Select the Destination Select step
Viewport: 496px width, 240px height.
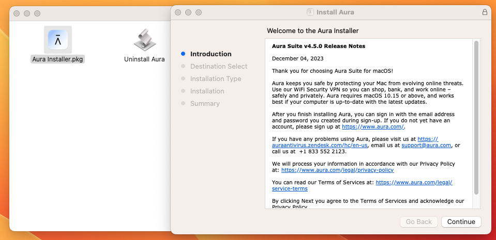[219, 66]
